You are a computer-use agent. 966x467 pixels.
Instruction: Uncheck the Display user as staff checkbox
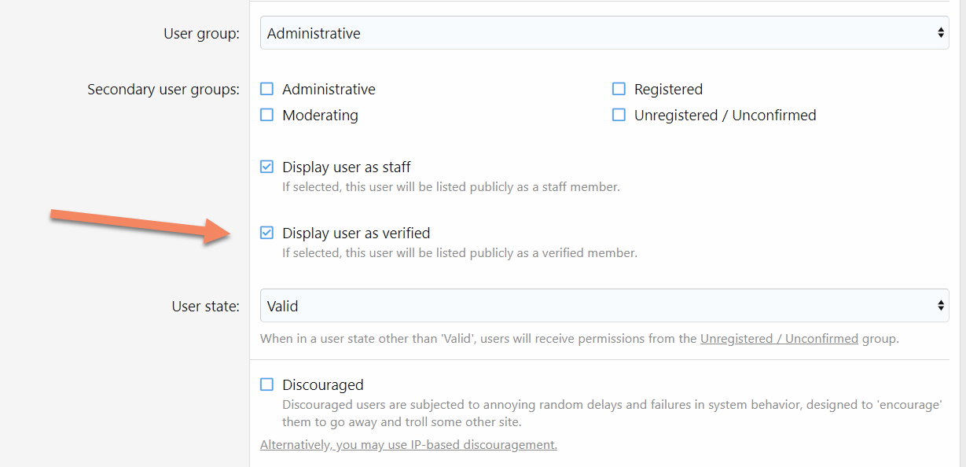click(267, 167)
